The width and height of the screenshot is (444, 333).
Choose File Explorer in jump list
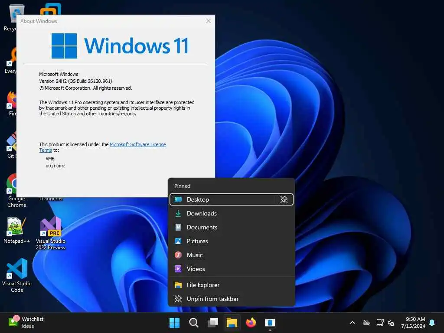pyautogui.click(x=232, y=285)
